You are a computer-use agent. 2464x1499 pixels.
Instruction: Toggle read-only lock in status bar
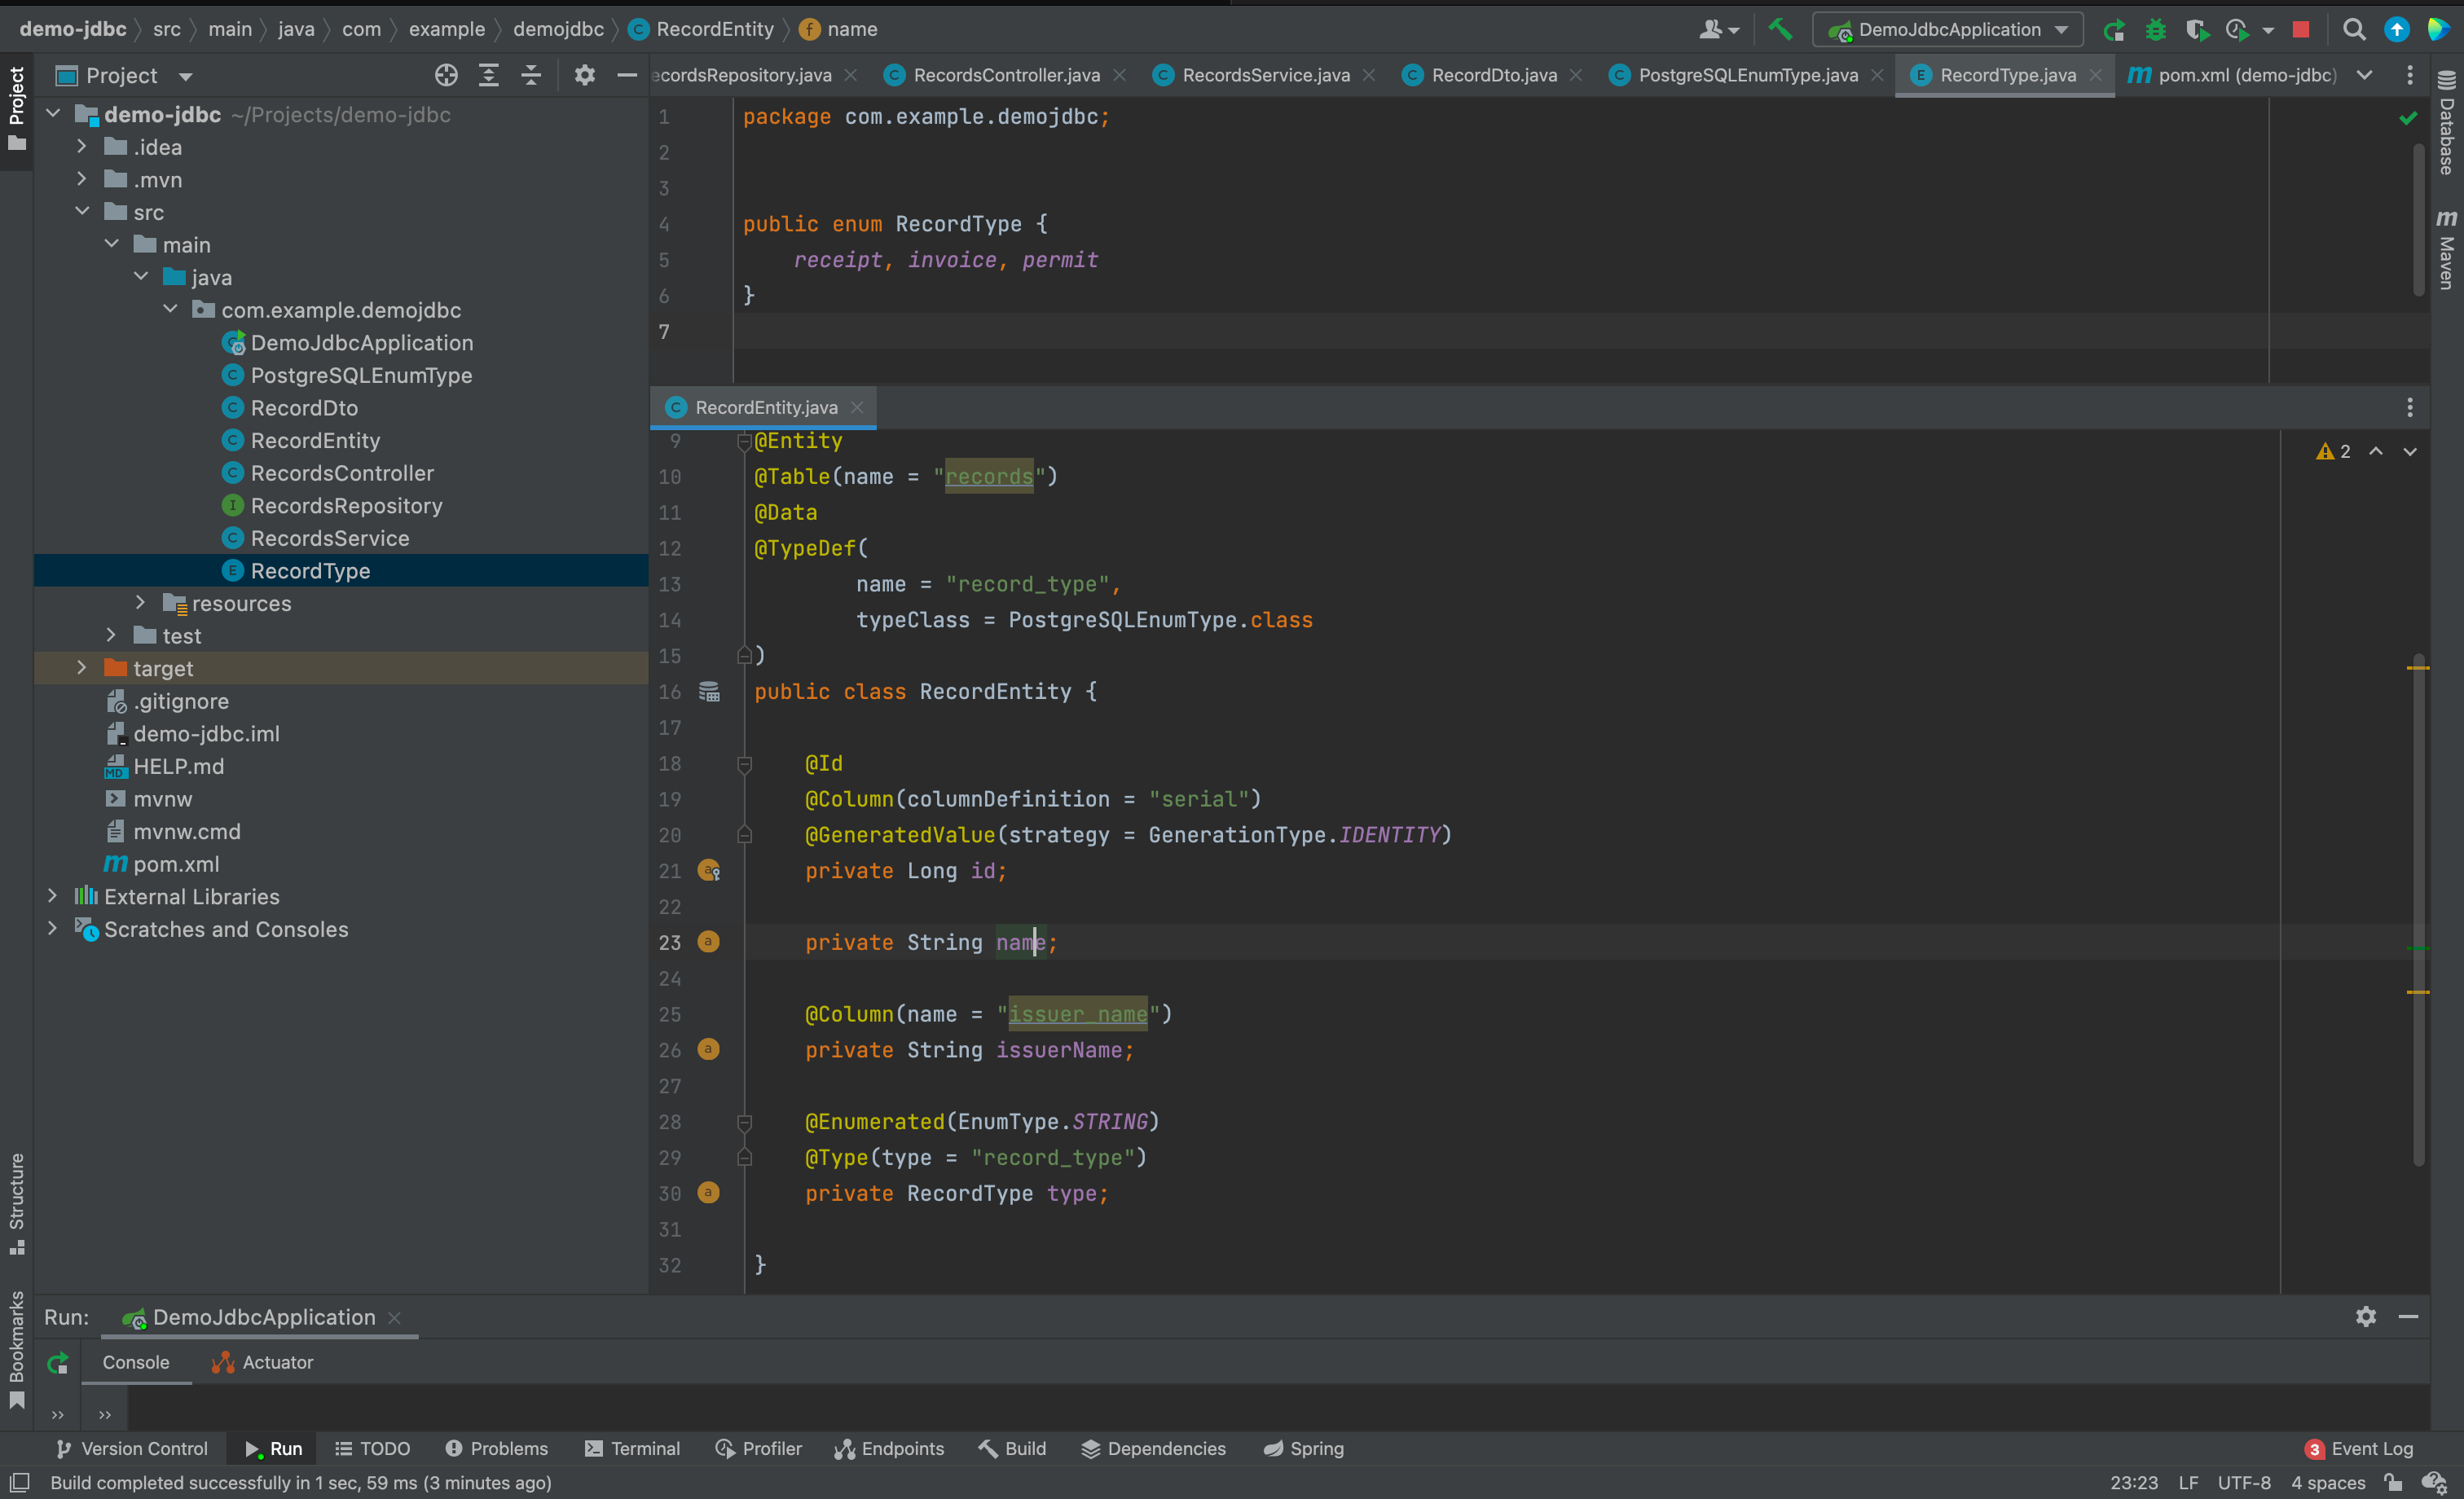(x=2393, y=1482)
